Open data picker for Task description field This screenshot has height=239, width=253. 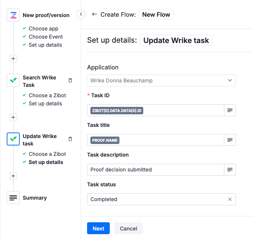[x=230, y=170]
